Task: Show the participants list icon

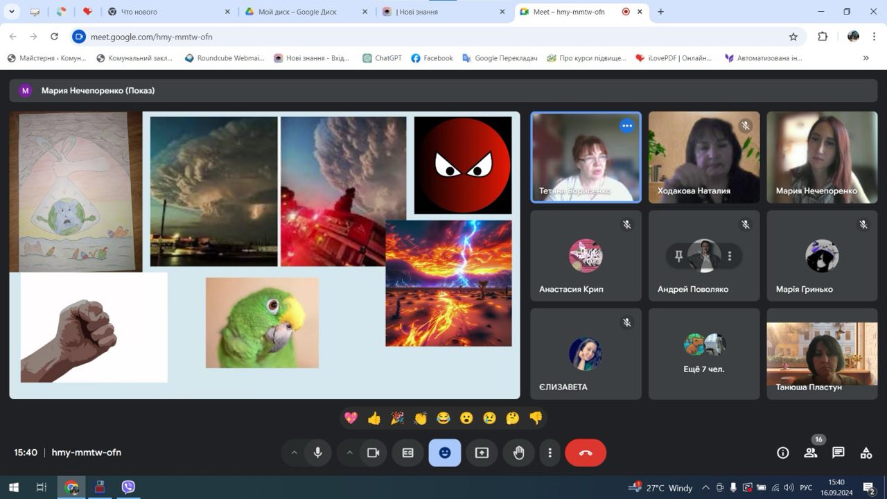Action: (810, 453)
